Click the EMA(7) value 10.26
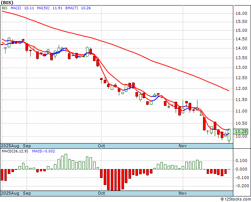The width and height of the screenshot is (251, 202). point(86,8)
